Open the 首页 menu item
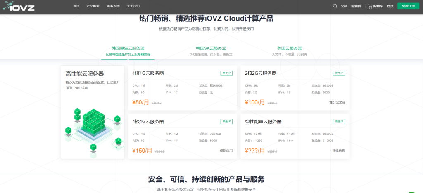The image size is (423, 193). [x=76, y=6]
